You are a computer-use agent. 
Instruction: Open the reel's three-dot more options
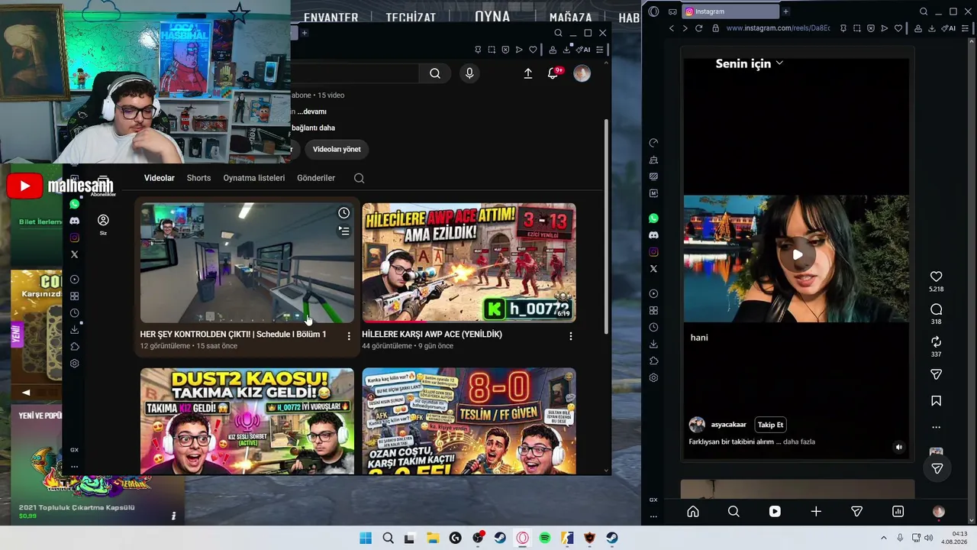936,427
